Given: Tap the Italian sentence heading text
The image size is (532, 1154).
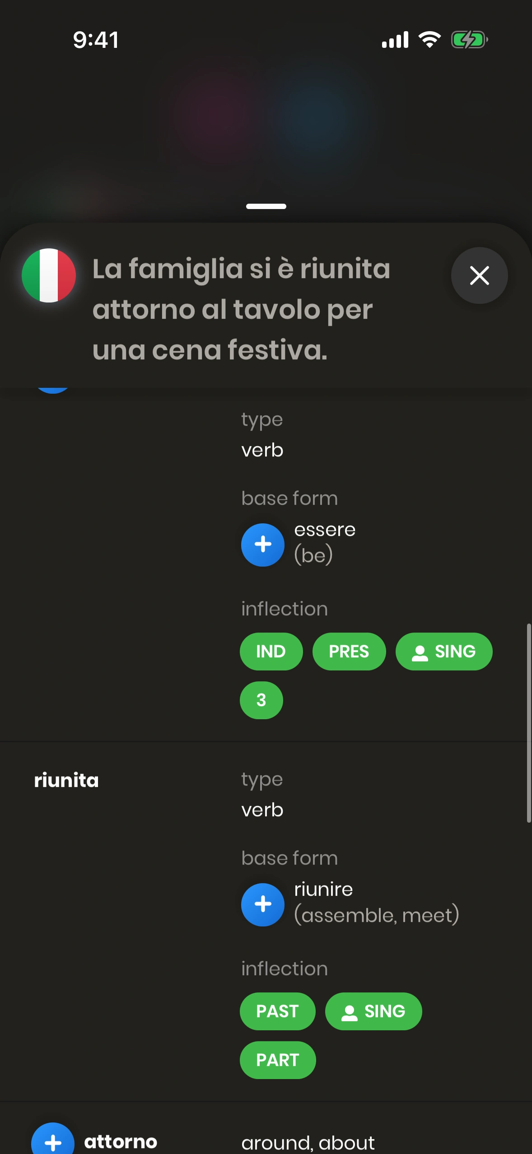Looking at the screenshot, I should (241, 309).
